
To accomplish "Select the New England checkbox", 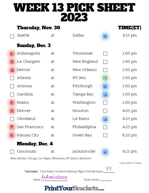I will click(105, 62).
